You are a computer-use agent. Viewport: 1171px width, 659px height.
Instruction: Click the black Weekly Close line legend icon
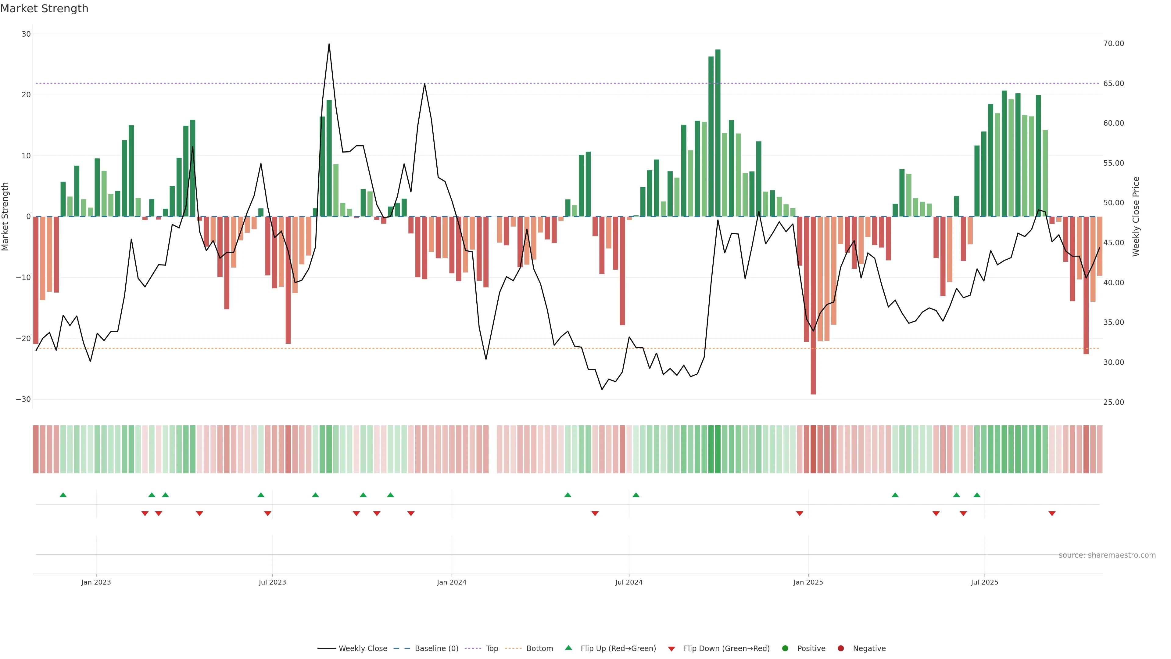tap(326, 648)
